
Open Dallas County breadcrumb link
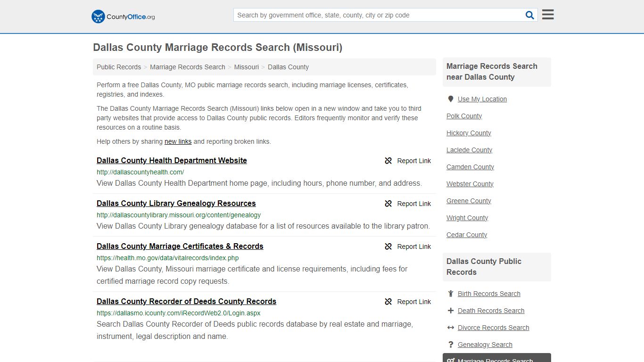pos(289,67)
